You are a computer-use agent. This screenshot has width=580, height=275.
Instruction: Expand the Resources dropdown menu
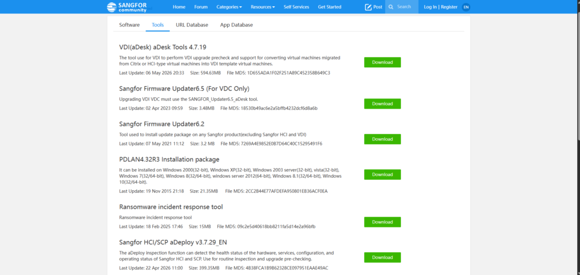pyautogui.click(x=263, y=7)
